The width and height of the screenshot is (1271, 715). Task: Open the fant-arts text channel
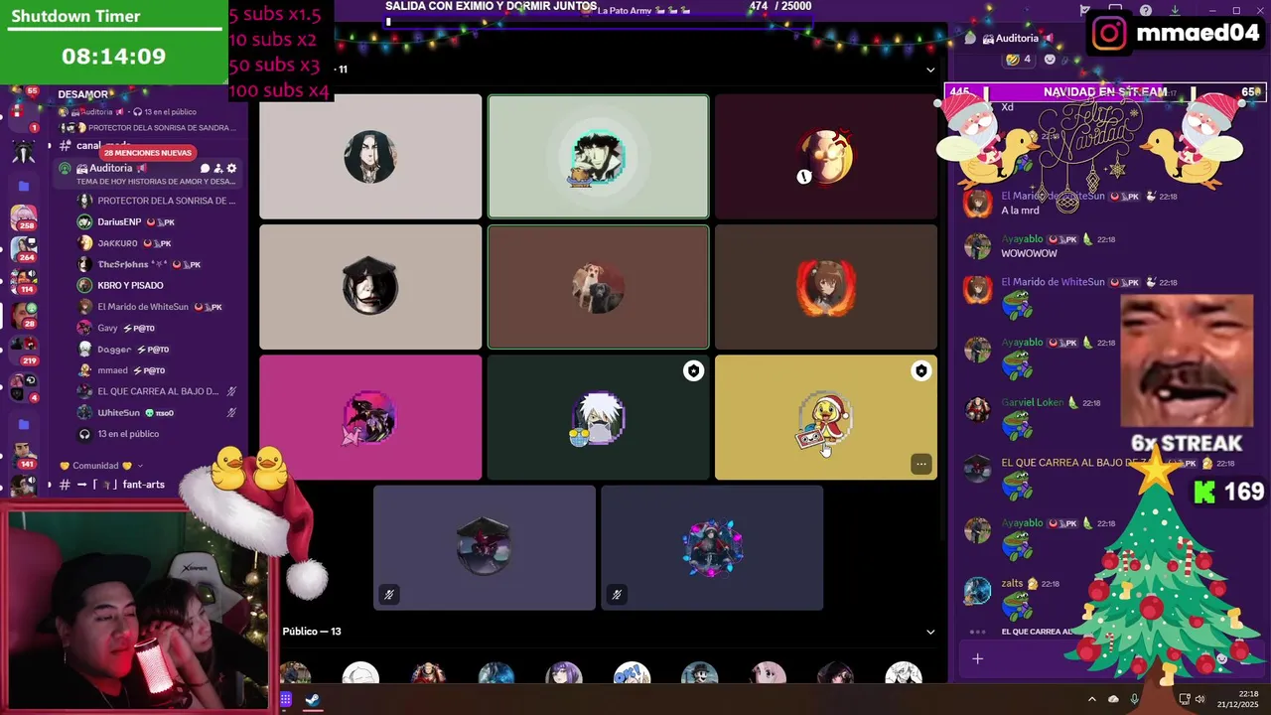click(x=144, y=485)
